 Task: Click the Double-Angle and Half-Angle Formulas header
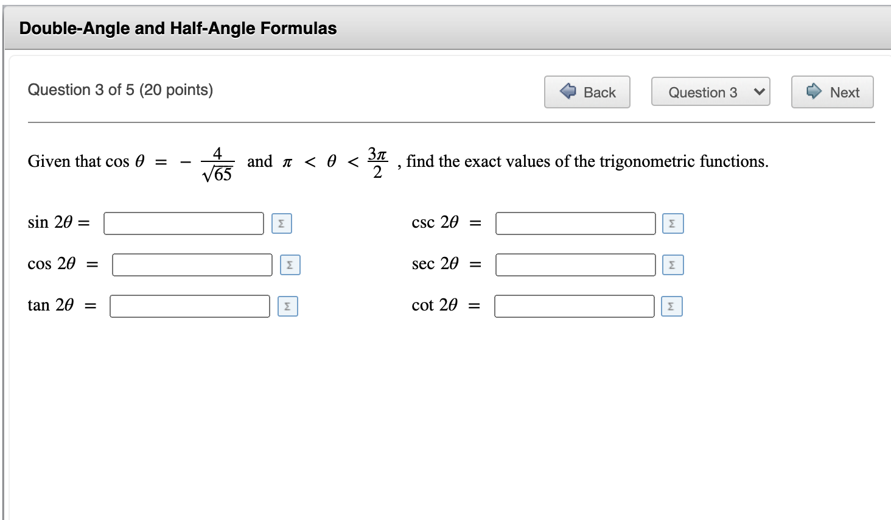point(176,28)
